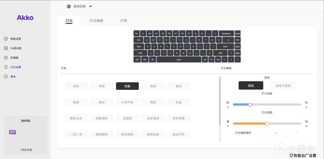Open the 灯光播放模式 dropdown
Image resolution: width=324 pixels, height=159 pixels.
click(277, 133)
